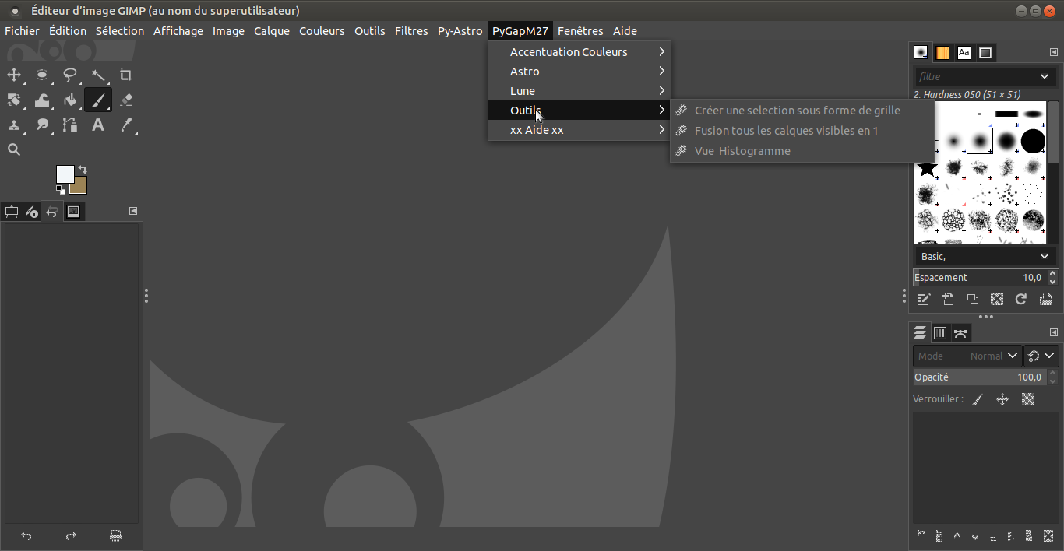Choose Créer une selection sous forme de grille
This screenshot has width=1064, height=551.
[x=802, y=111]
